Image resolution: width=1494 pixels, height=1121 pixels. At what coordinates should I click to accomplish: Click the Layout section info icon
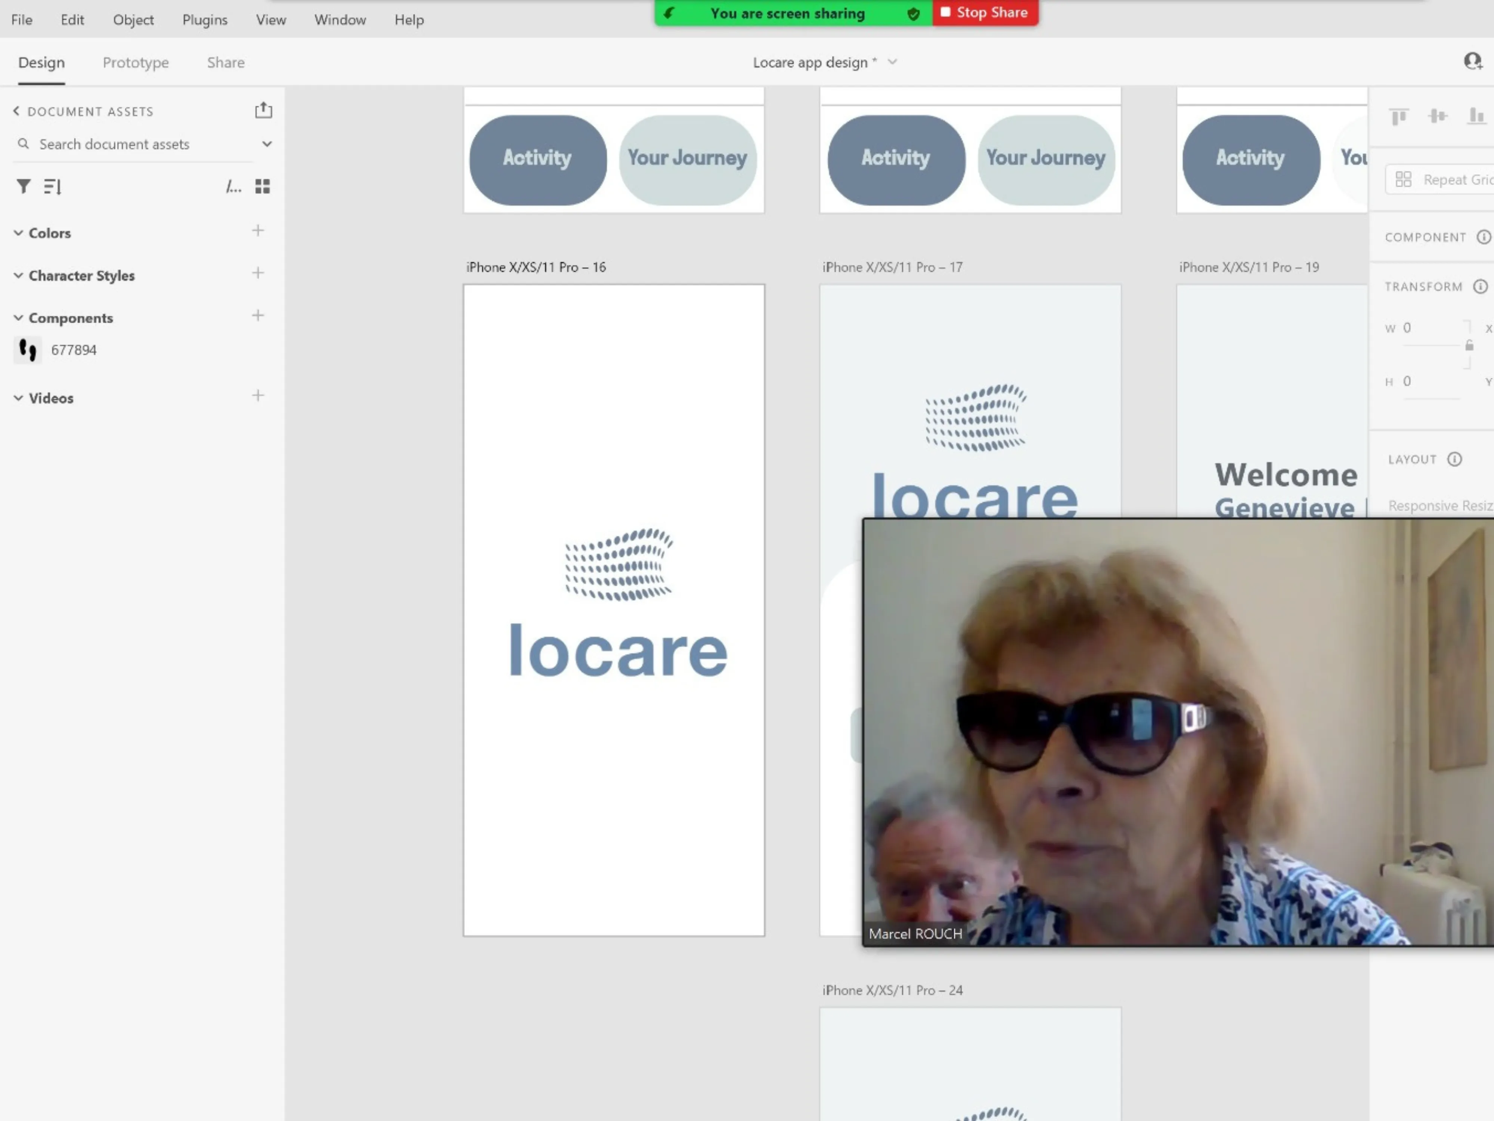[x=1454, y=460]
